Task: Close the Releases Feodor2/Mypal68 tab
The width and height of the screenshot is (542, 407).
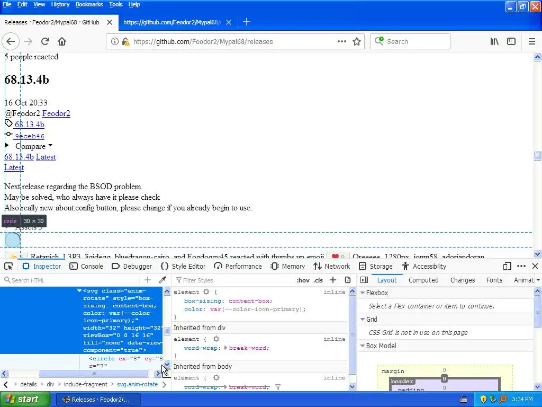Action: click(x=110, y=22)
